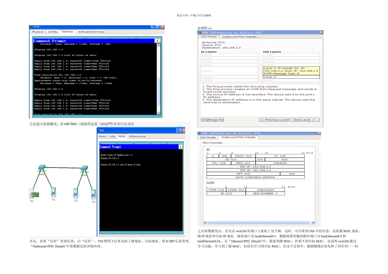388x274 pixels.
Task: Click the underlined IP heading in PDU Formats
Action: [208, 149]
